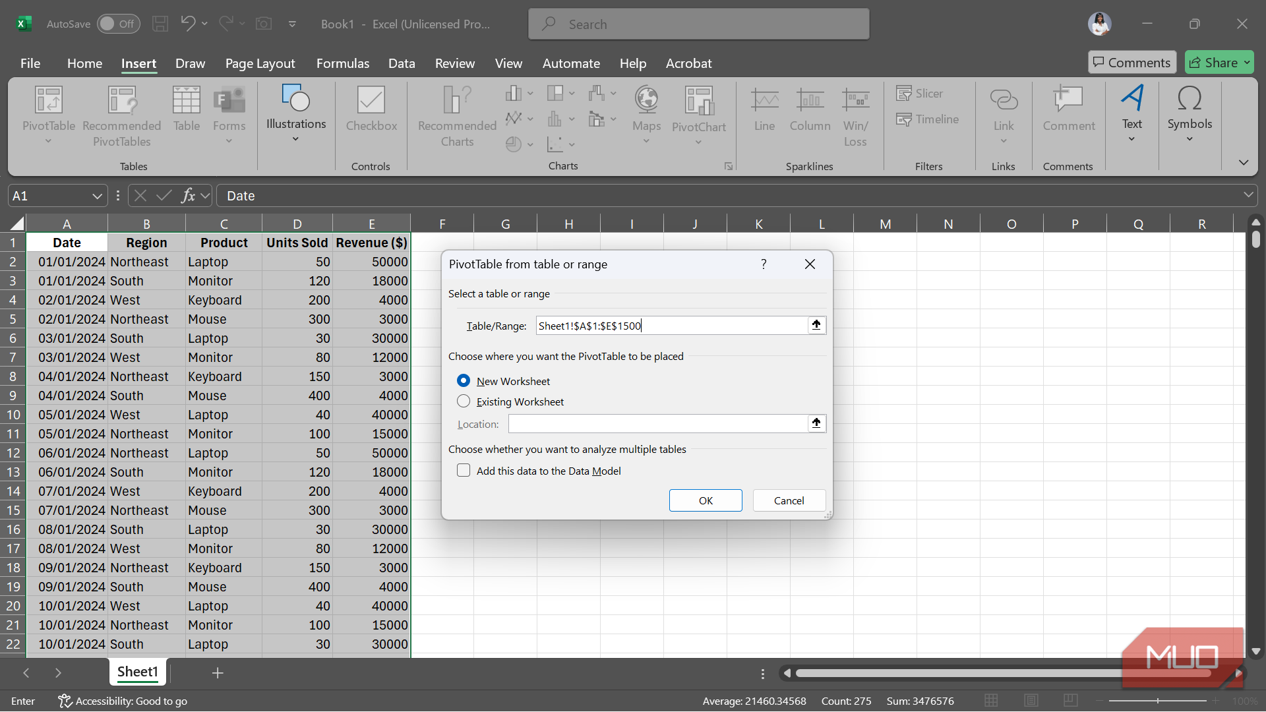Insert a Line sparkline

pos(764,109)
